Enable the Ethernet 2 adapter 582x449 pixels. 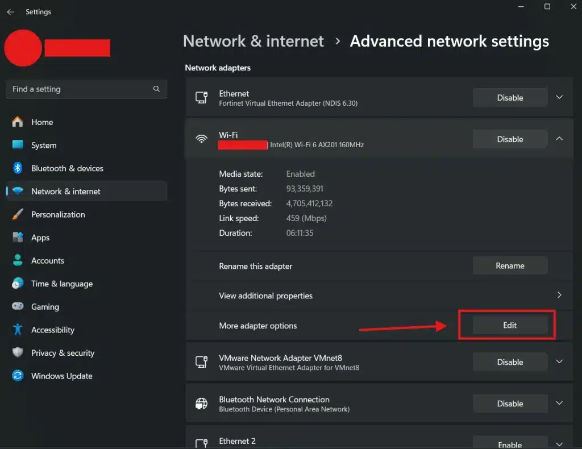click(x=510, y=443)
